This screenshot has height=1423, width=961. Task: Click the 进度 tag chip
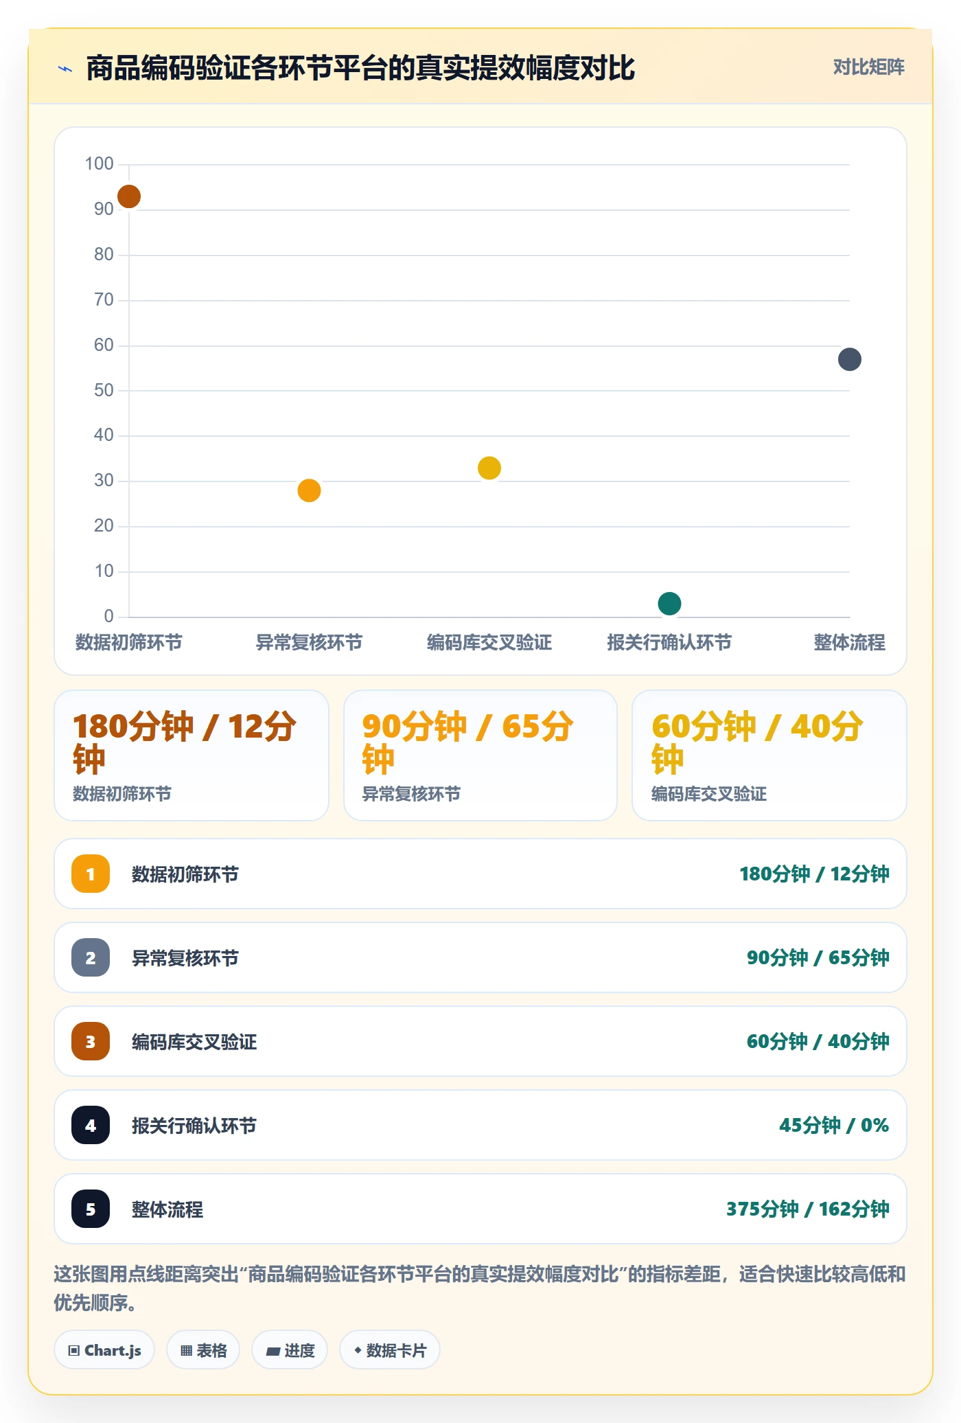pyautogui.click(x=290, y=1350)
